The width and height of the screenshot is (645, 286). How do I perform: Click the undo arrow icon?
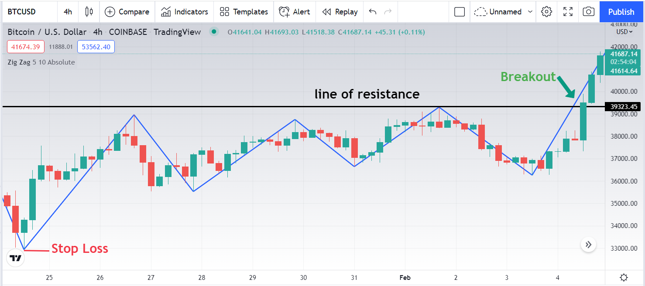click(x=372, y=12)
